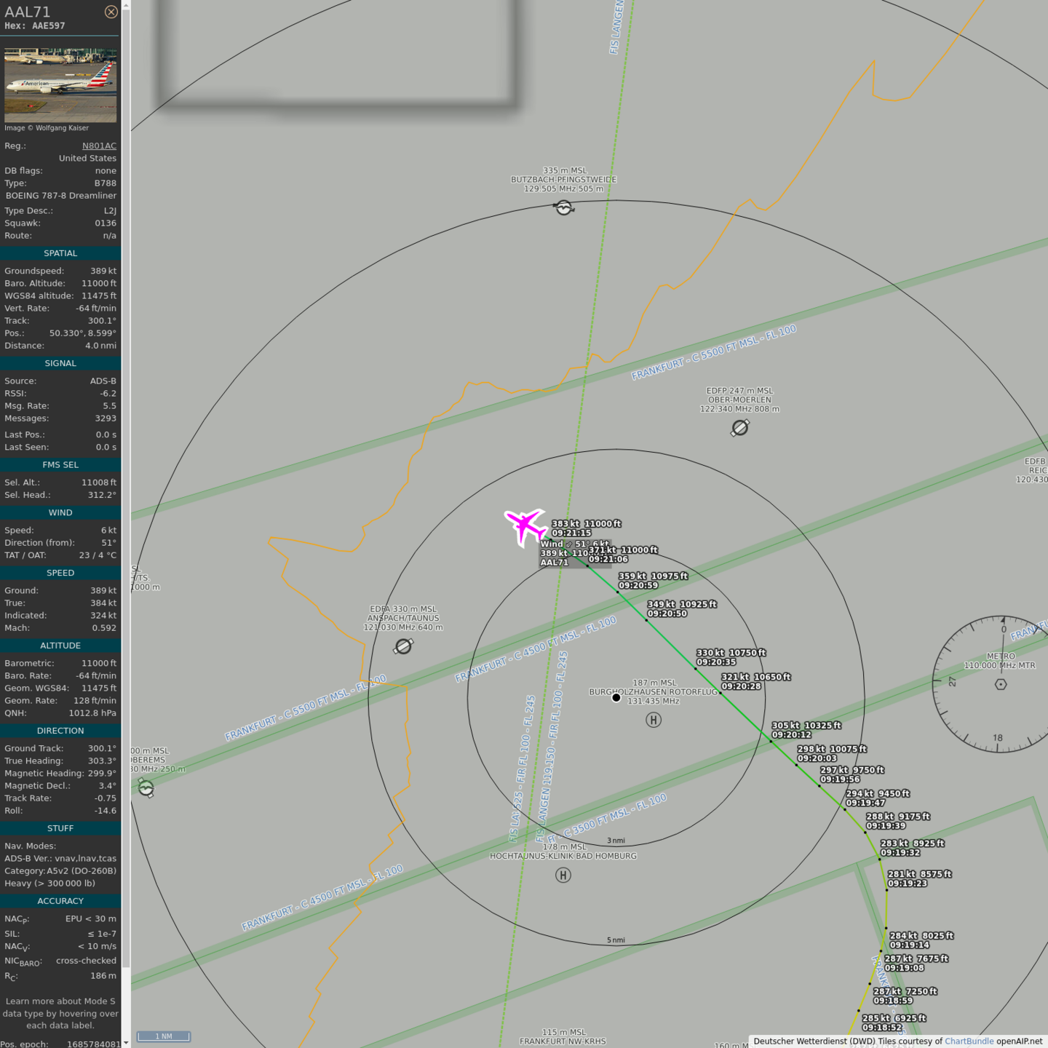The image size is (1048, 1048).
Task: Click the SPATIAL section header
Action: point(60,253)
